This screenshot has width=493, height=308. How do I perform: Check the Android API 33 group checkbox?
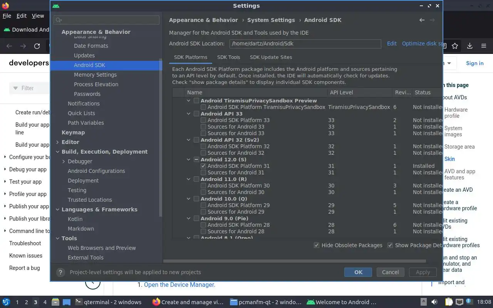196,114
